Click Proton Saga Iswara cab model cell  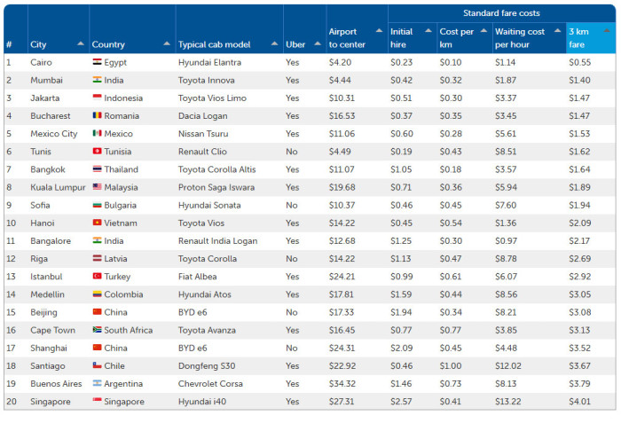[x=216, y=187]
